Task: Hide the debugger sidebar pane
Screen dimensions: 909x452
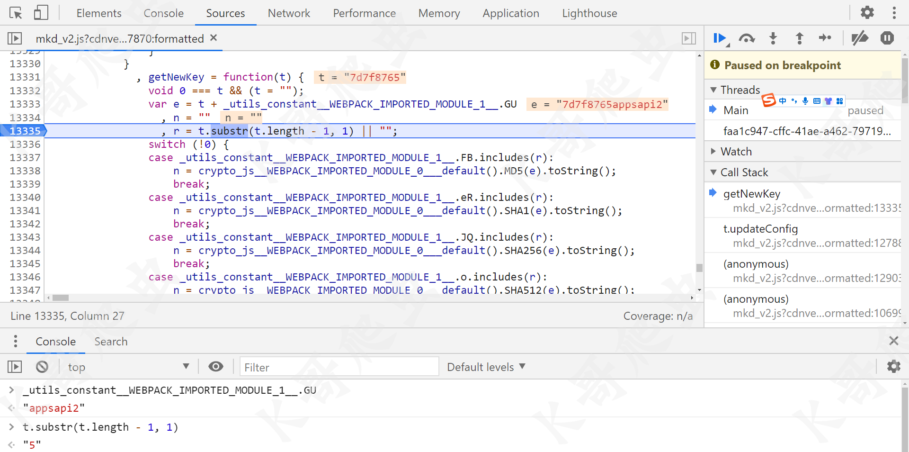Action: [689, 38]
